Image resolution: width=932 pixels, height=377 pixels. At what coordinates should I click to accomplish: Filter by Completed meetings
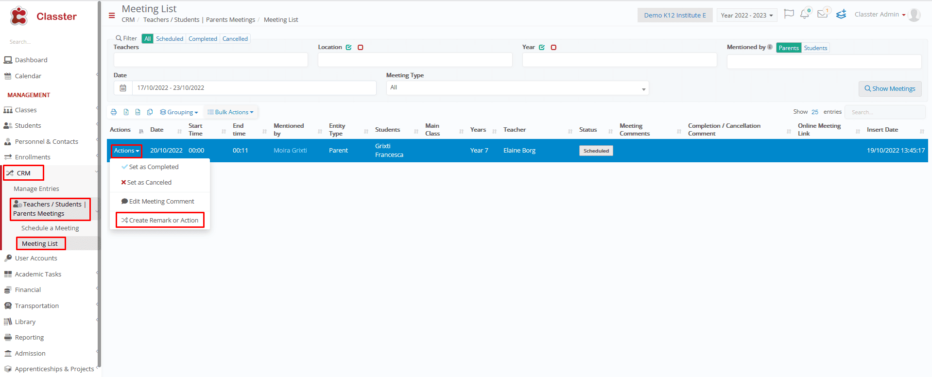203,39
